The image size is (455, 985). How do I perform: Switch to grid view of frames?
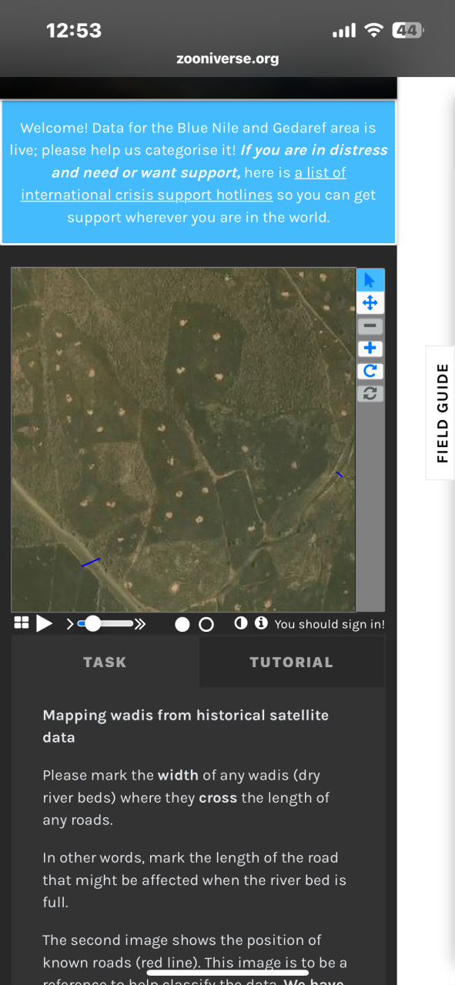(22, 623)
